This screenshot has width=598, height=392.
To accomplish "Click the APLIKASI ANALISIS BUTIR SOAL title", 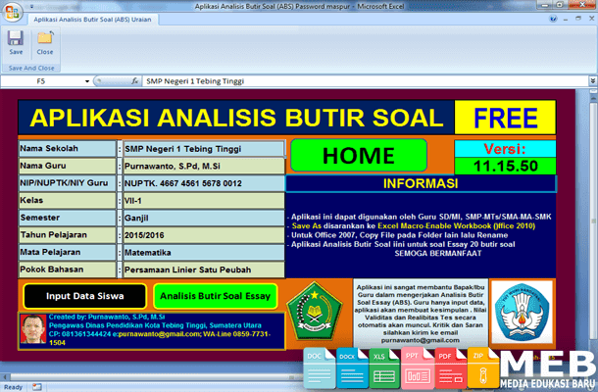I will 236,118.
